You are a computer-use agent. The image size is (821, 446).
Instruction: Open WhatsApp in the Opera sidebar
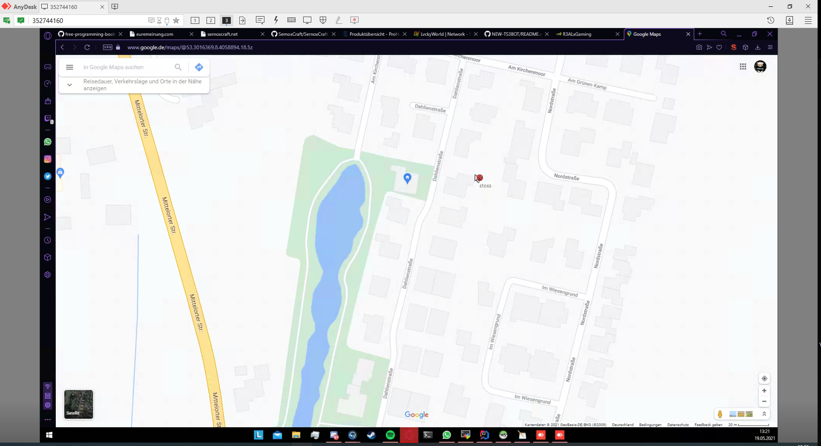(48, 142)
